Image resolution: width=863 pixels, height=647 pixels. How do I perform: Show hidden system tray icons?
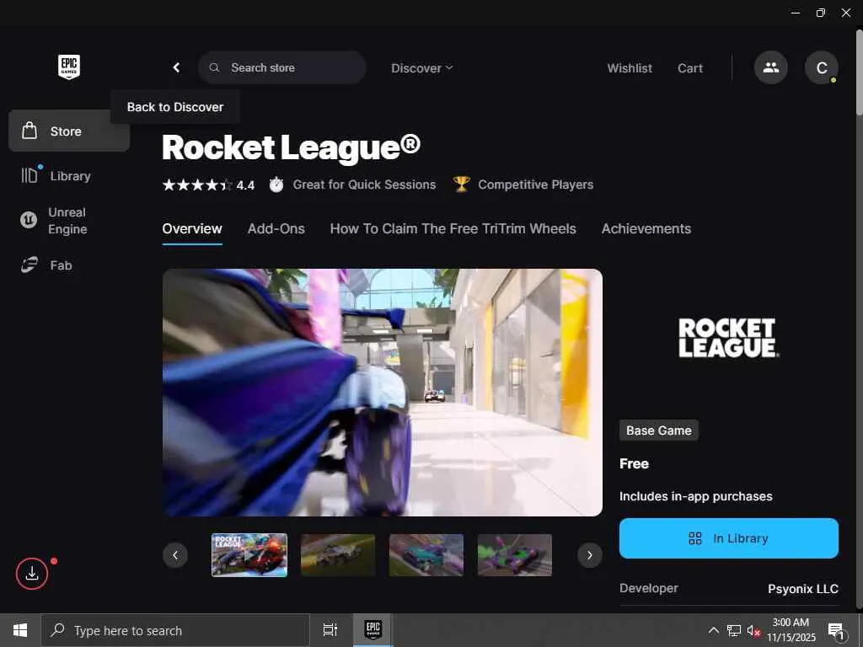click(713, 630)
